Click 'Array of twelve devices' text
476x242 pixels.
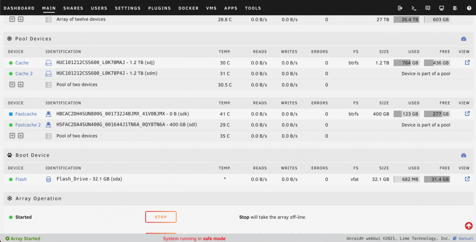tap(81, 19)
